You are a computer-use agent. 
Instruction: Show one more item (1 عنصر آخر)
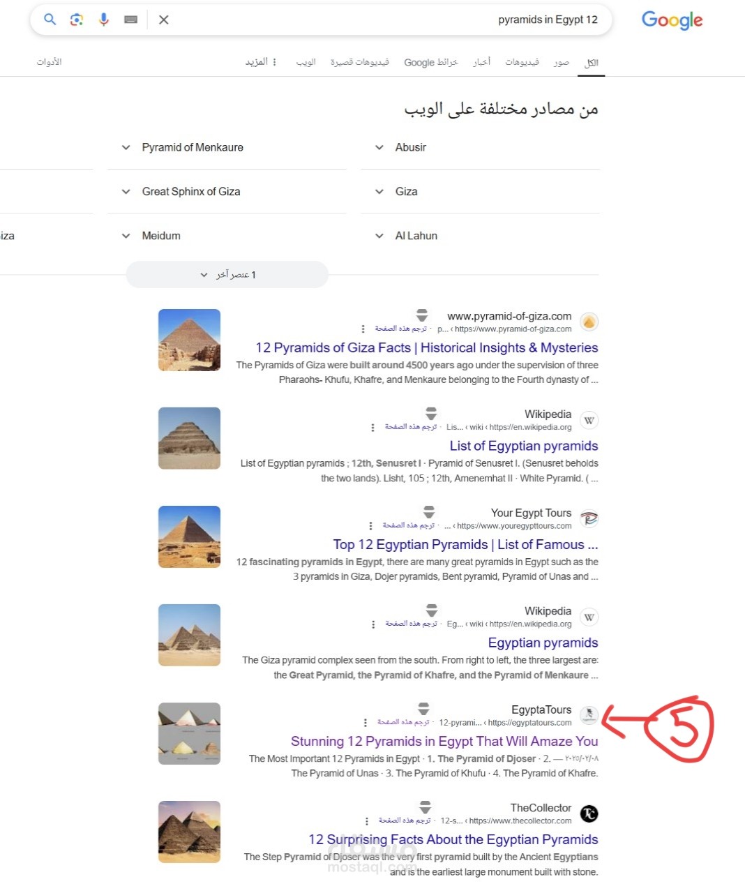point(227,275)
